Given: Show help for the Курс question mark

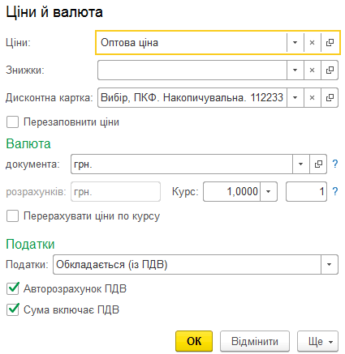Looking at the screenshot, I should 335,191.
